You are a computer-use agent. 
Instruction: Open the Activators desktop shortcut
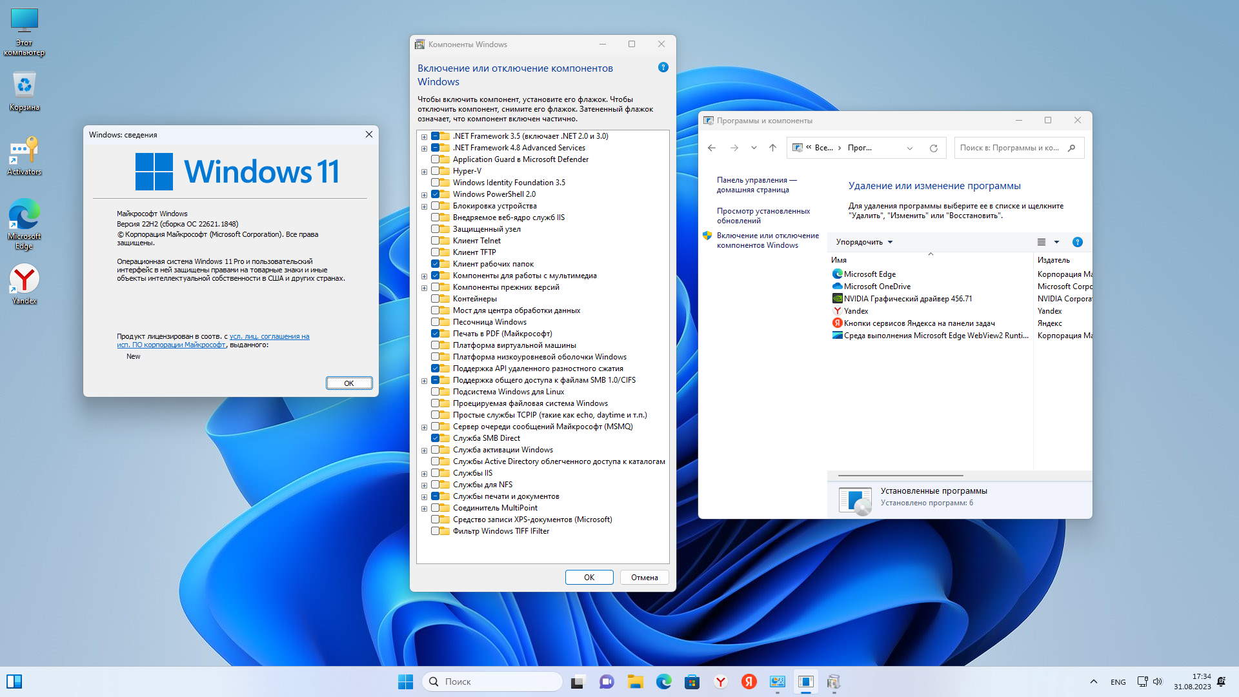(24, 156)
